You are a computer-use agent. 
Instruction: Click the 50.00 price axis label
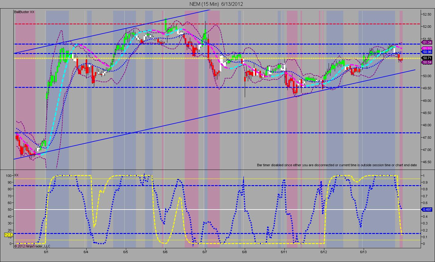tap(426, 76)
